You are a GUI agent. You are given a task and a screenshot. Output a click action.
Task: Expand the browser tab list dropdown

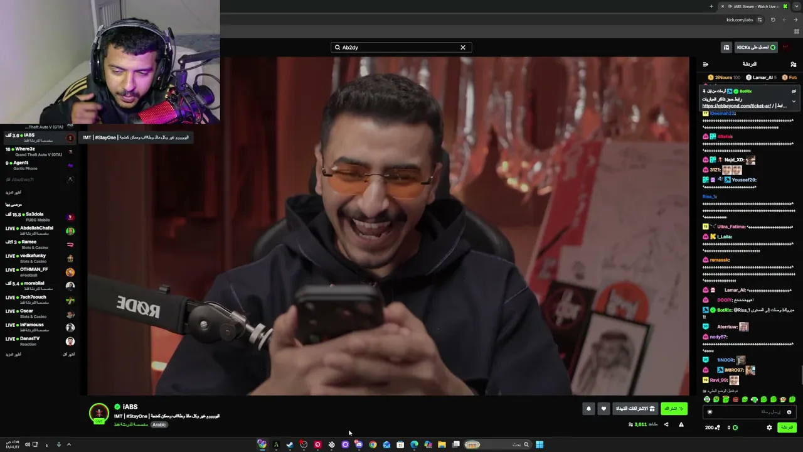[x=796, y=6]
